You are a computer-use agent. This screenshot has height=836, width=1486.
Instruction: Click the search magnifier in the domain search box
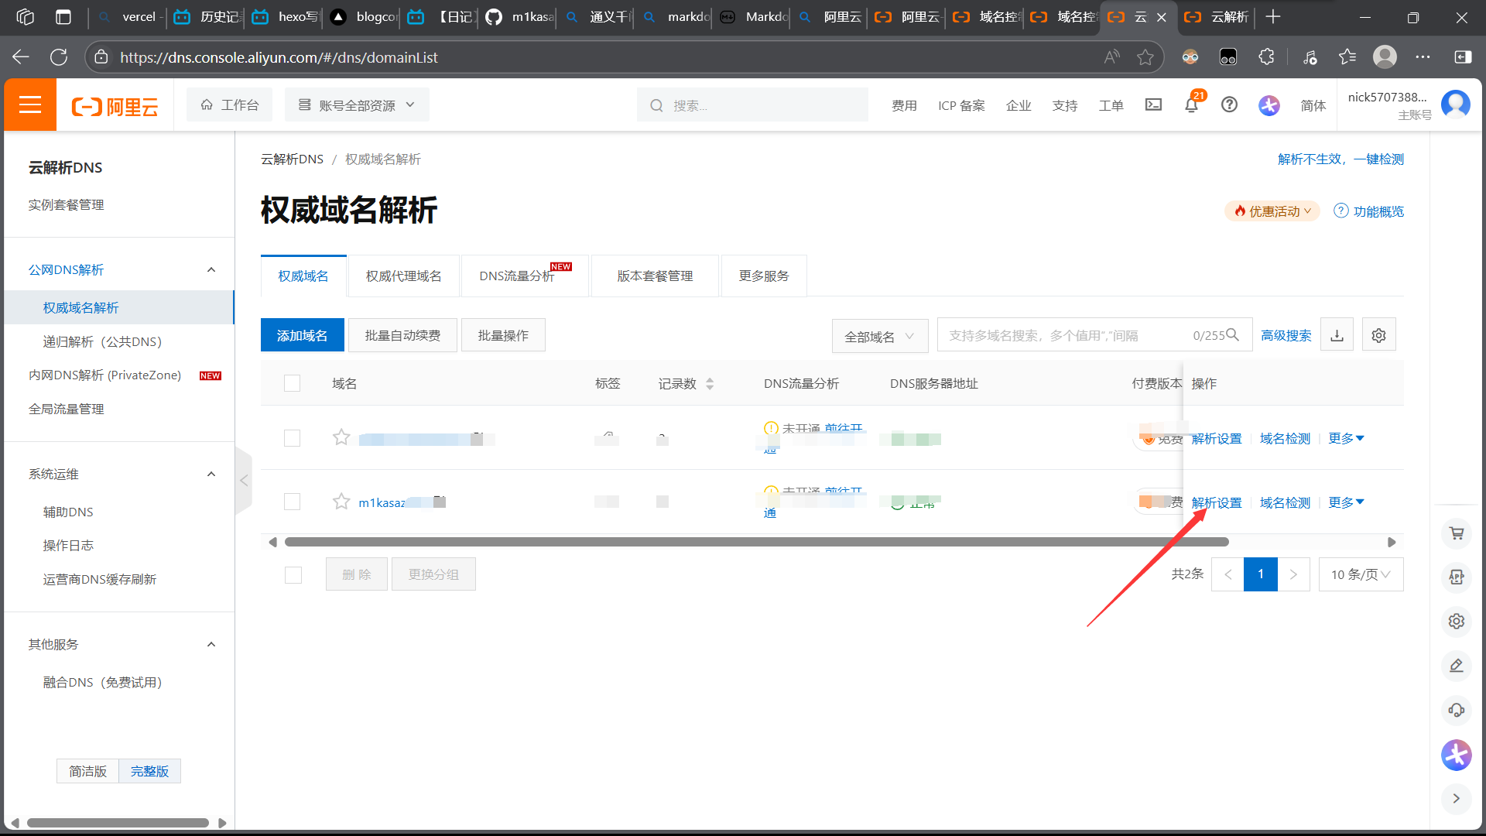click(1233, 334)
